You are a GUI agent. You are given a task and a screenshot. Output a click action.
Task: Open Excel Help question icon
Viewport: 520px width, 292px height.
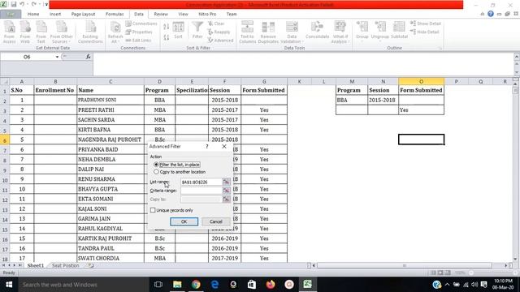pos(491,14)
